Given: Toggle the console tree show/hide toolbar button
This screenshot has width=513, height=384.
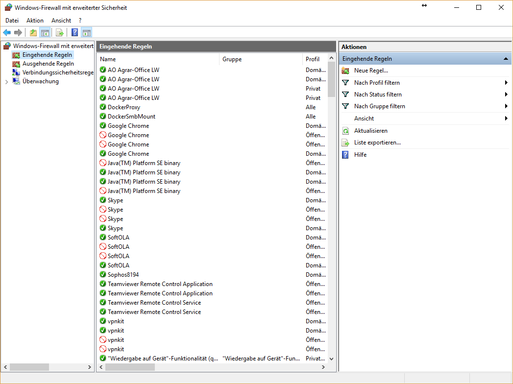Looking at the screenshot, I should (45, 33).
